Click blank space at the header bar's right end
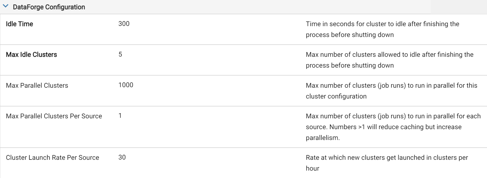 pos(458,7)
